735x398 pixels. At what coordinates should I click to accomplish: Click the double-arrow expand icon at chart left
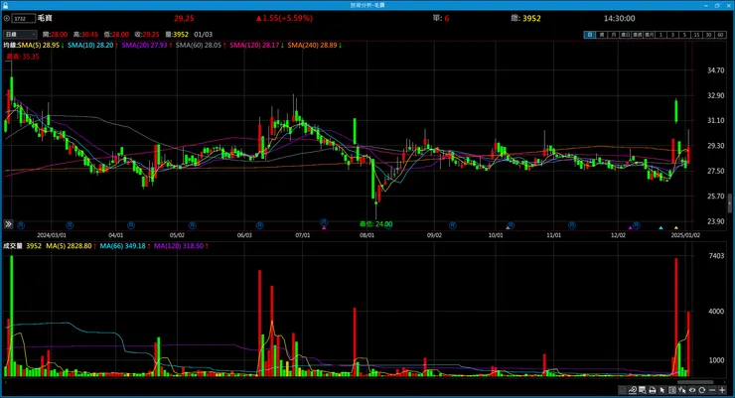pyautogui.click(x=8, y=224)
